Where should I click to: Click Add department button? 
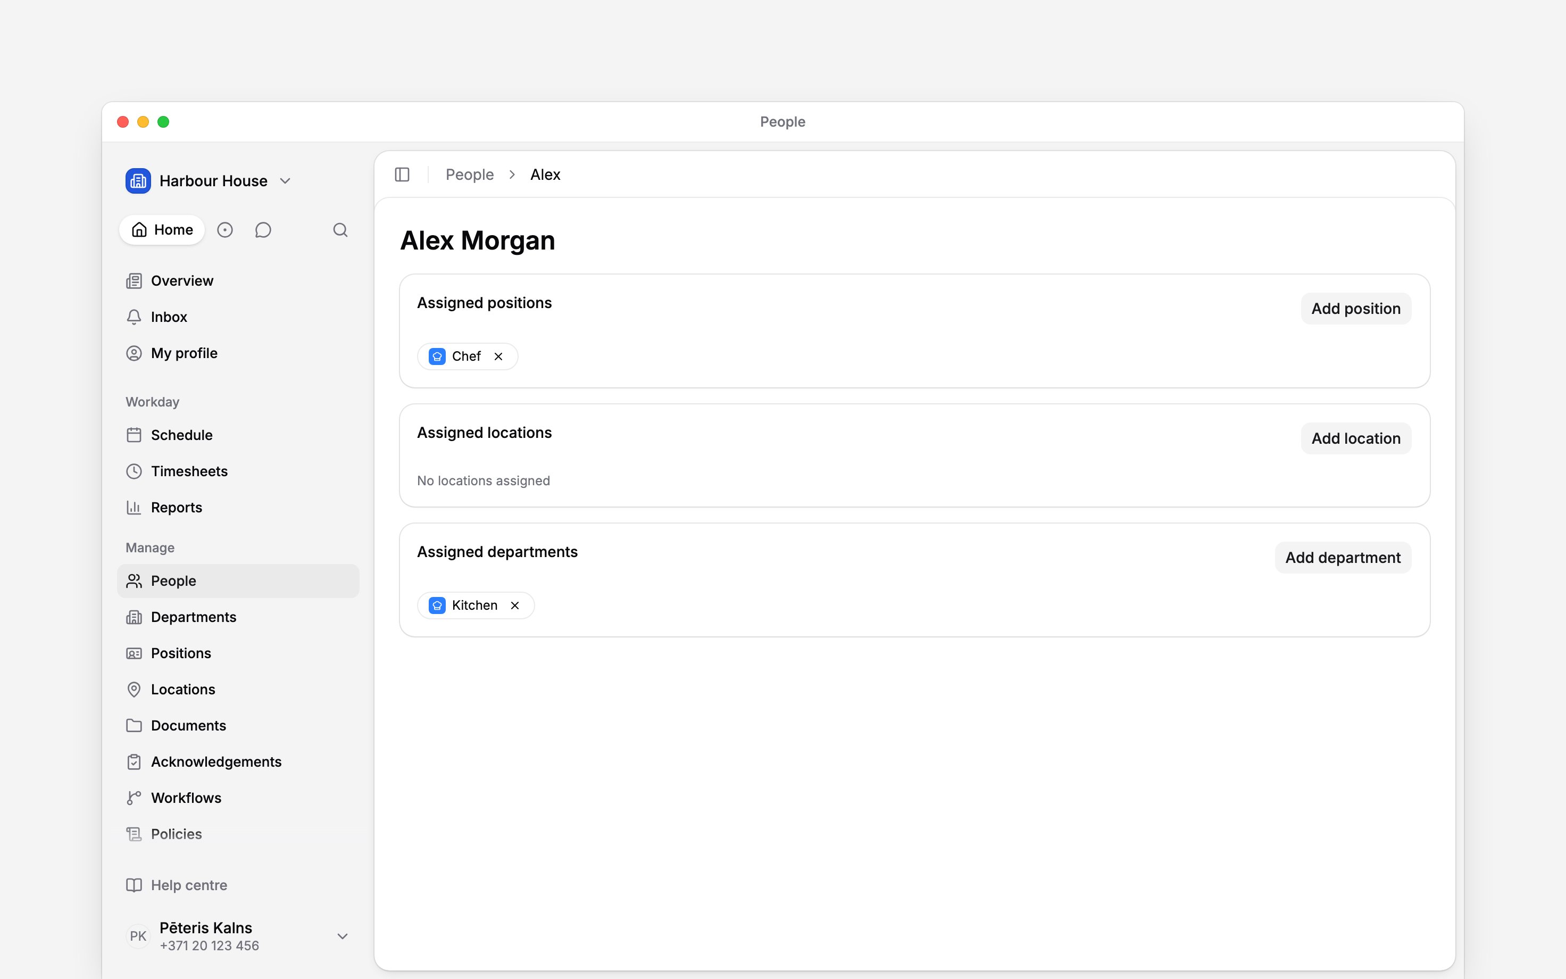tap(1343, 558)
